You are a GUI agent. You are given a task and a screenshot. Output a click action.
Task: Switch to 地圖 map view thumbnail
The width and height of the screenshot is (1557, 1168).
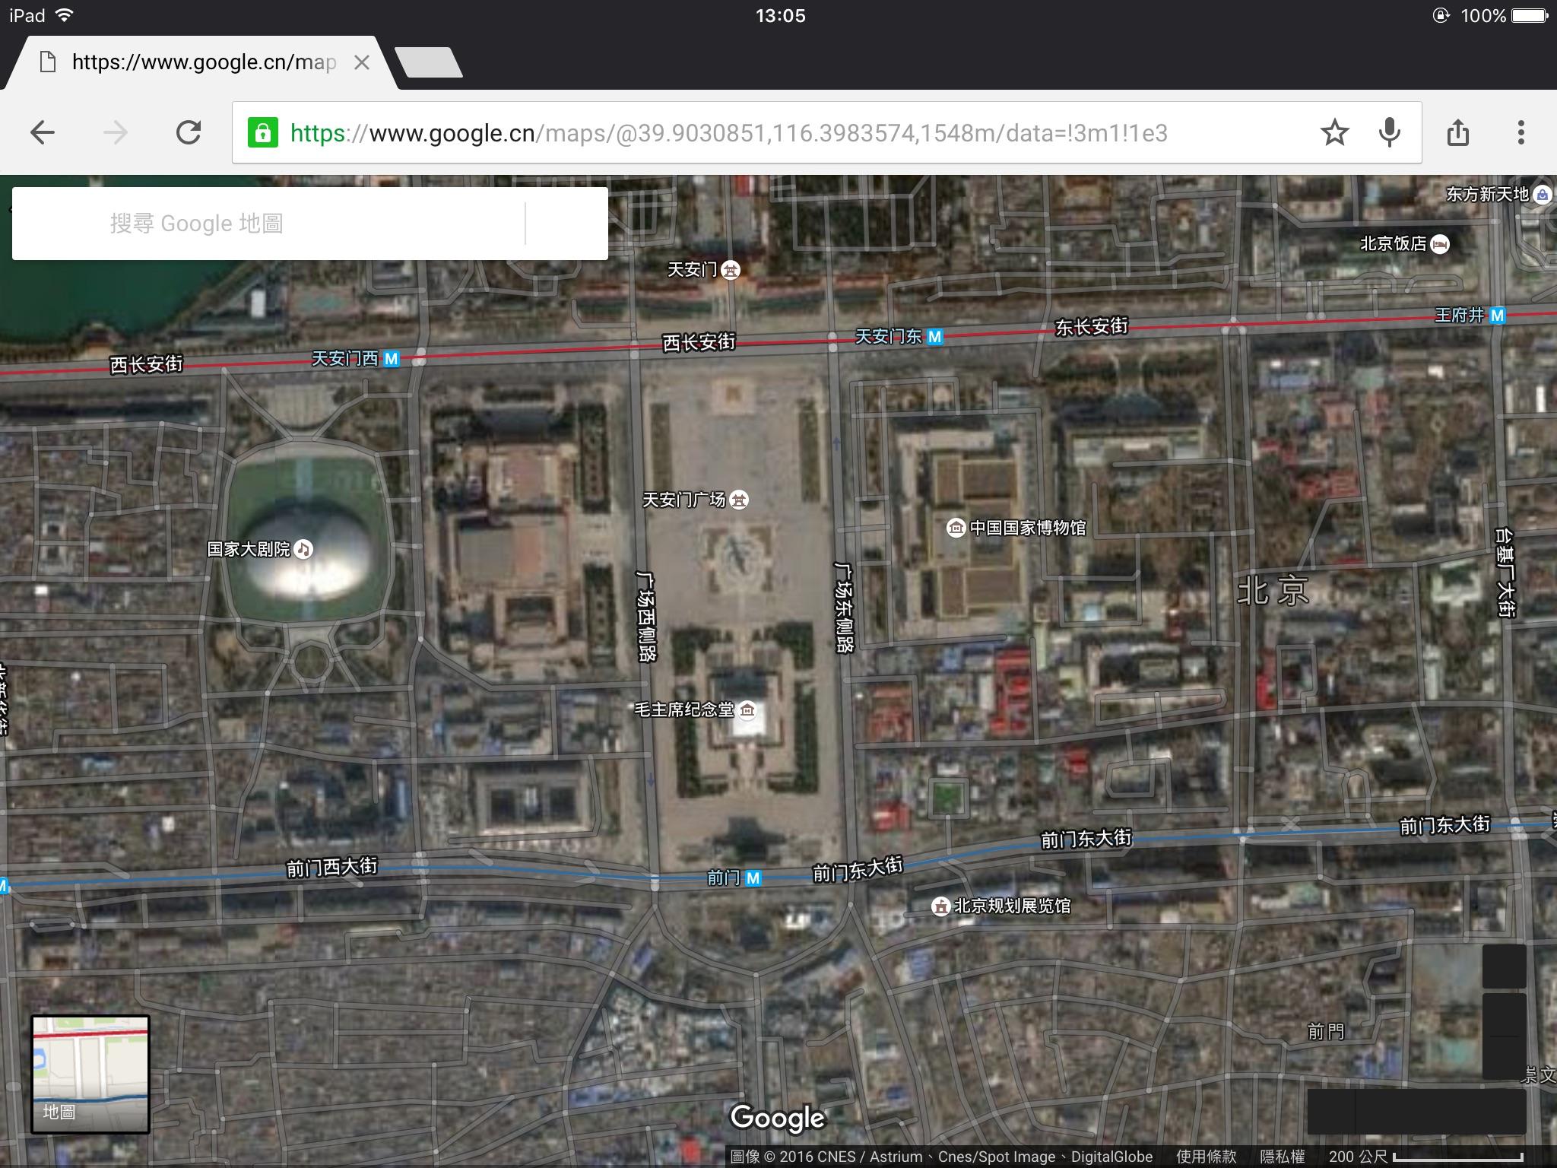pos(90,1074)
